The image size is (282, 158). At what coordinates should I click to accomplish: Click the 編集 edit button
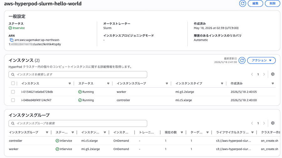(255, 3)
